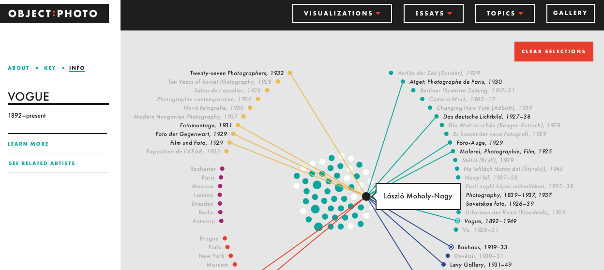Open the Visualizations dropdown menu
Image resolution: width=604 pixels, height=270 pixels.
coord(342,14)
